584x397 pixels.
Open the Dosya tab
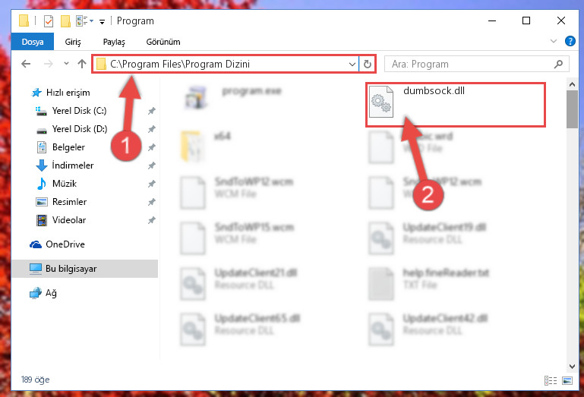[33, 42]
